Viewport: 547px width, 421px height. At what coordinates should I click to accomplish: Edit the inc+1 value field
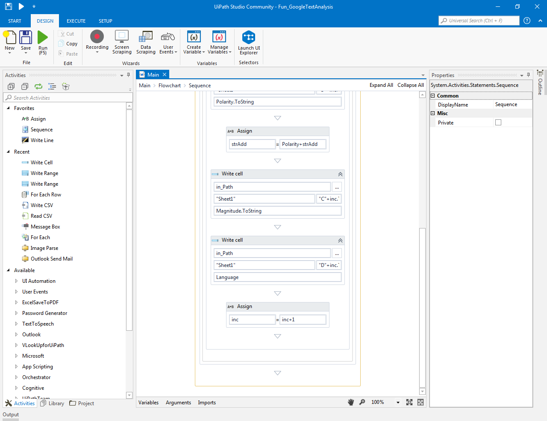point(303,320)
